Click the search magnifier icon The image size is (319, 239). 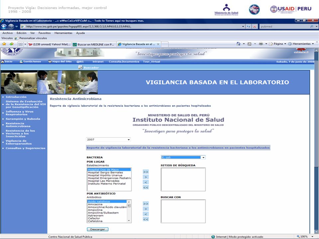pos(311,27)
